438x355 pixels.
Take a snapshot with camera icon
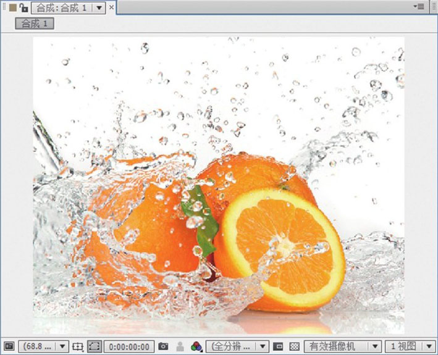pos(163,347)
